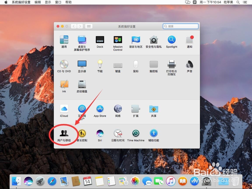
Task: Open the input method menu in menu bar
Action: click(x=195, y=2)
